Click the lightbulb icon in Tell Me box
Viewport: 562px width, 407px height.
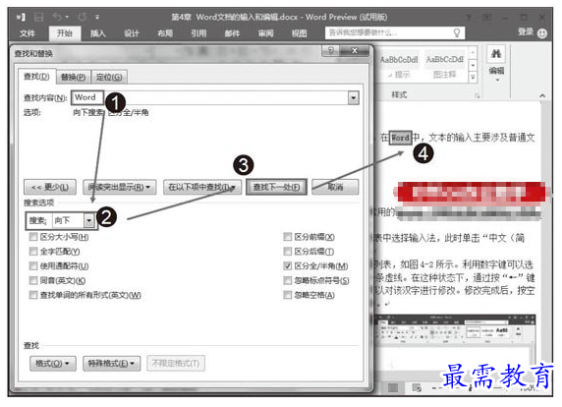(x=457, y=33)
